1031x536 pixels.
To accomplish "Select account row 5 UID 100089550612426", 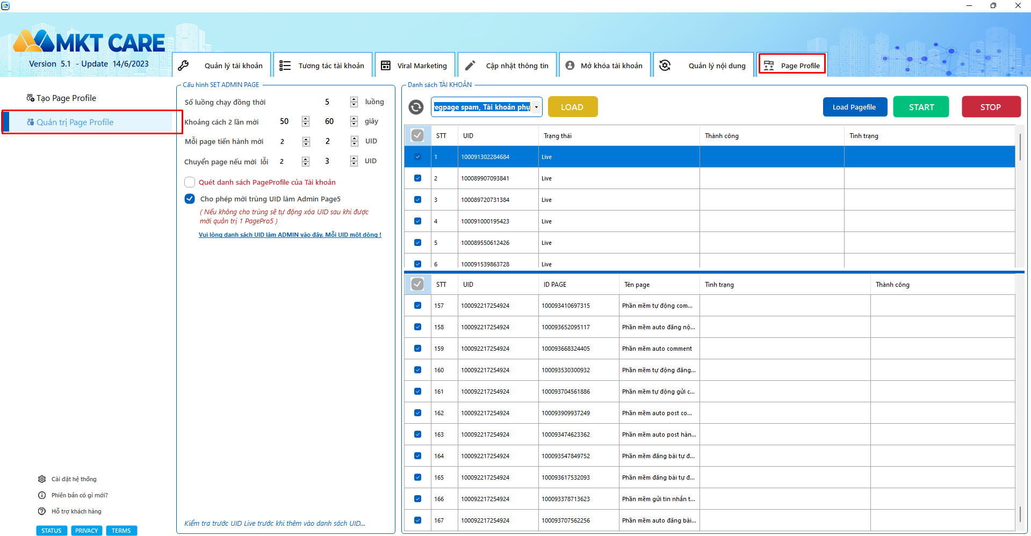I will [x=709, y=243].
